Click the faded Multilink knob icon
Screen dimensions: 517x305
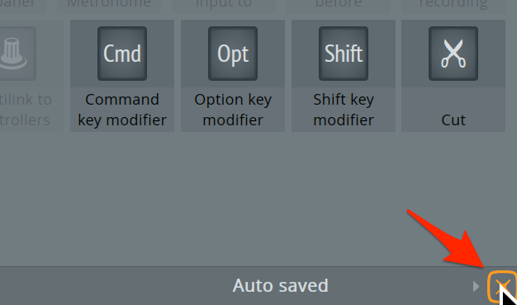[17, 54]
